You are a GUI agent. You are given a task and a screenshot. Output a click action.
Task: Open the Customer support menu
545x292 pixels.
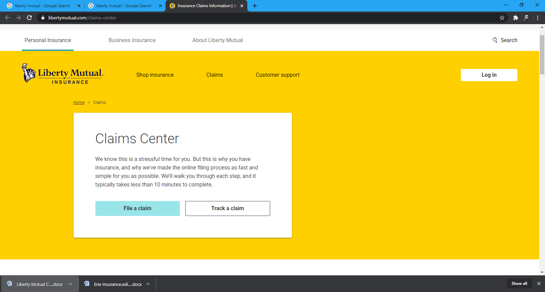(x=278, y=75)
